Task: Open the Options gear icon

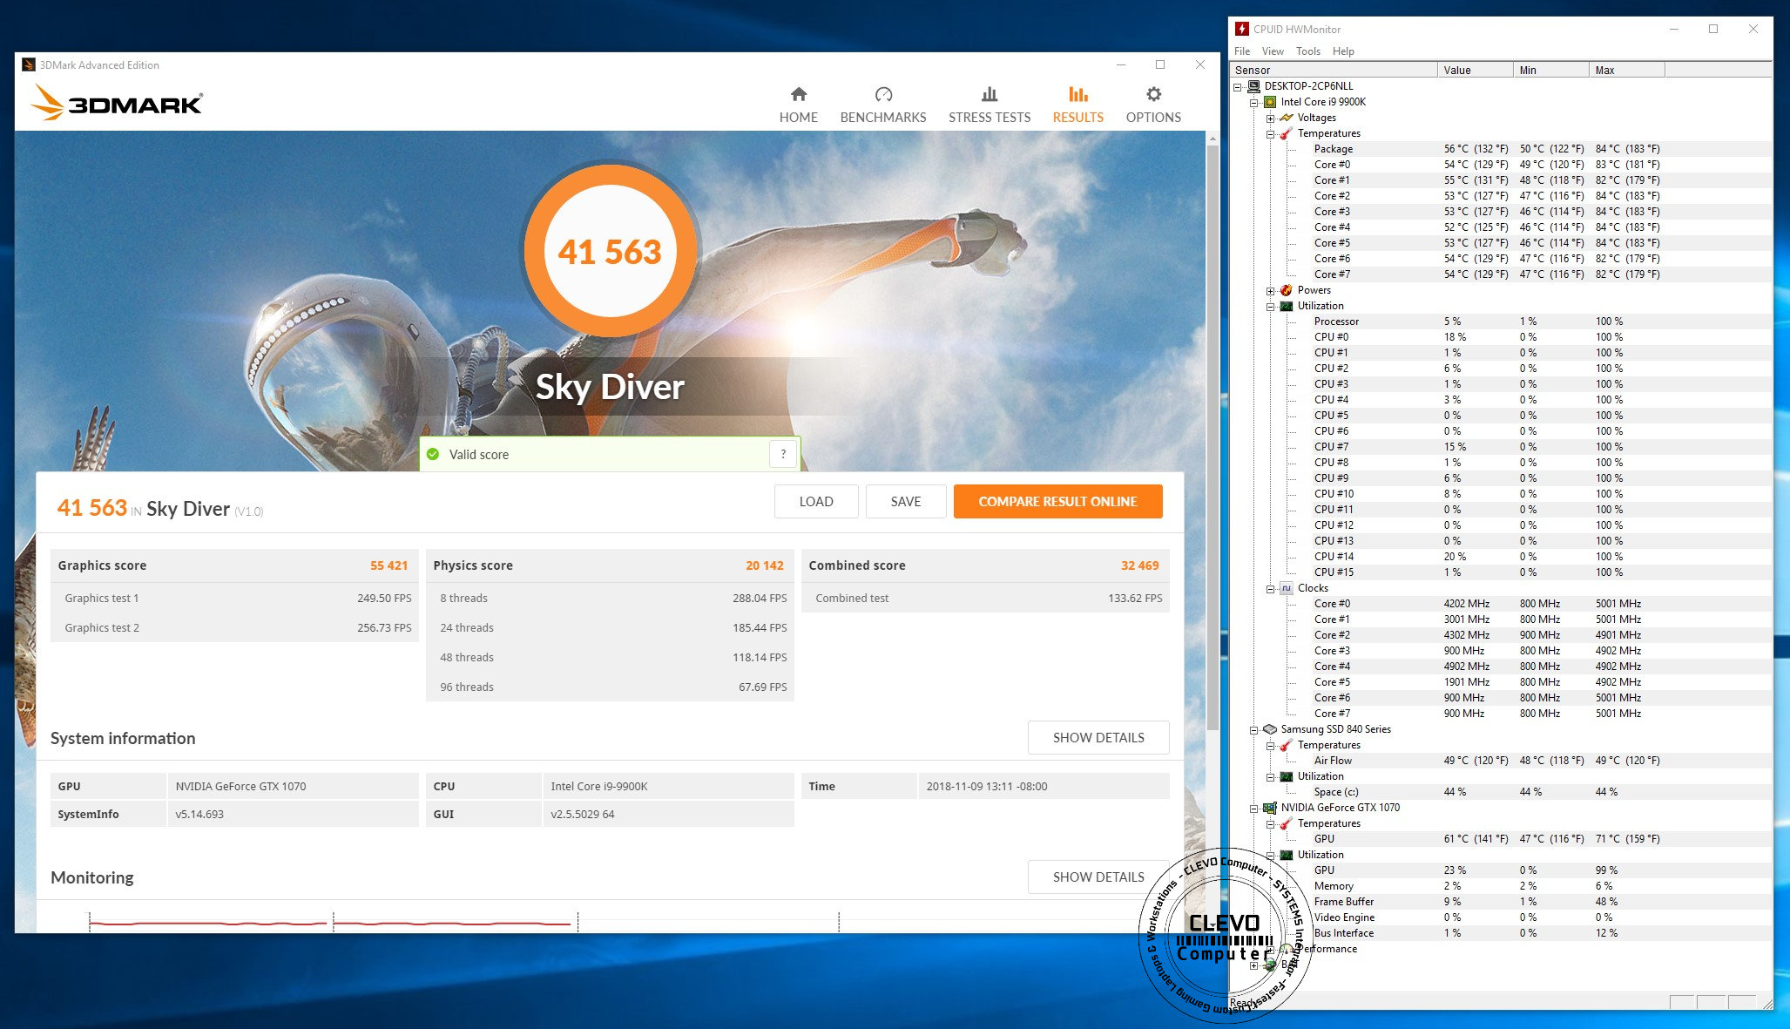Action: click(1153, 94)
